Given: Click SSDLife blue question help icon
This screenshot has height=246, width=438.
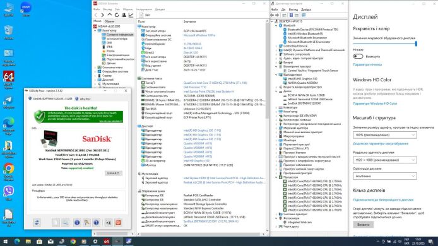Looking at the screenshot, I should point(96,223).
